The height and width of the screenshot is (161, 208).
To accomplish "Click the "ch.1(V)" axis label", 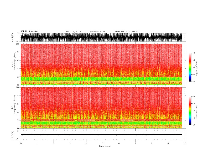I will (x=13, y=37).
